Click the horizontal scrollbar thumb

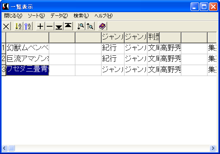[12, 148]
